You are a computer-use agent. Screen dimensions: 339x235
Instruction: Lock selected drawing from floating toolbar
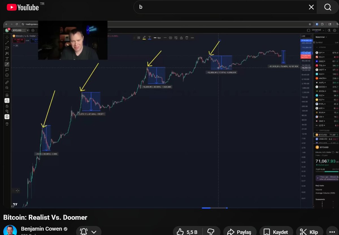(x=181, y=38)
